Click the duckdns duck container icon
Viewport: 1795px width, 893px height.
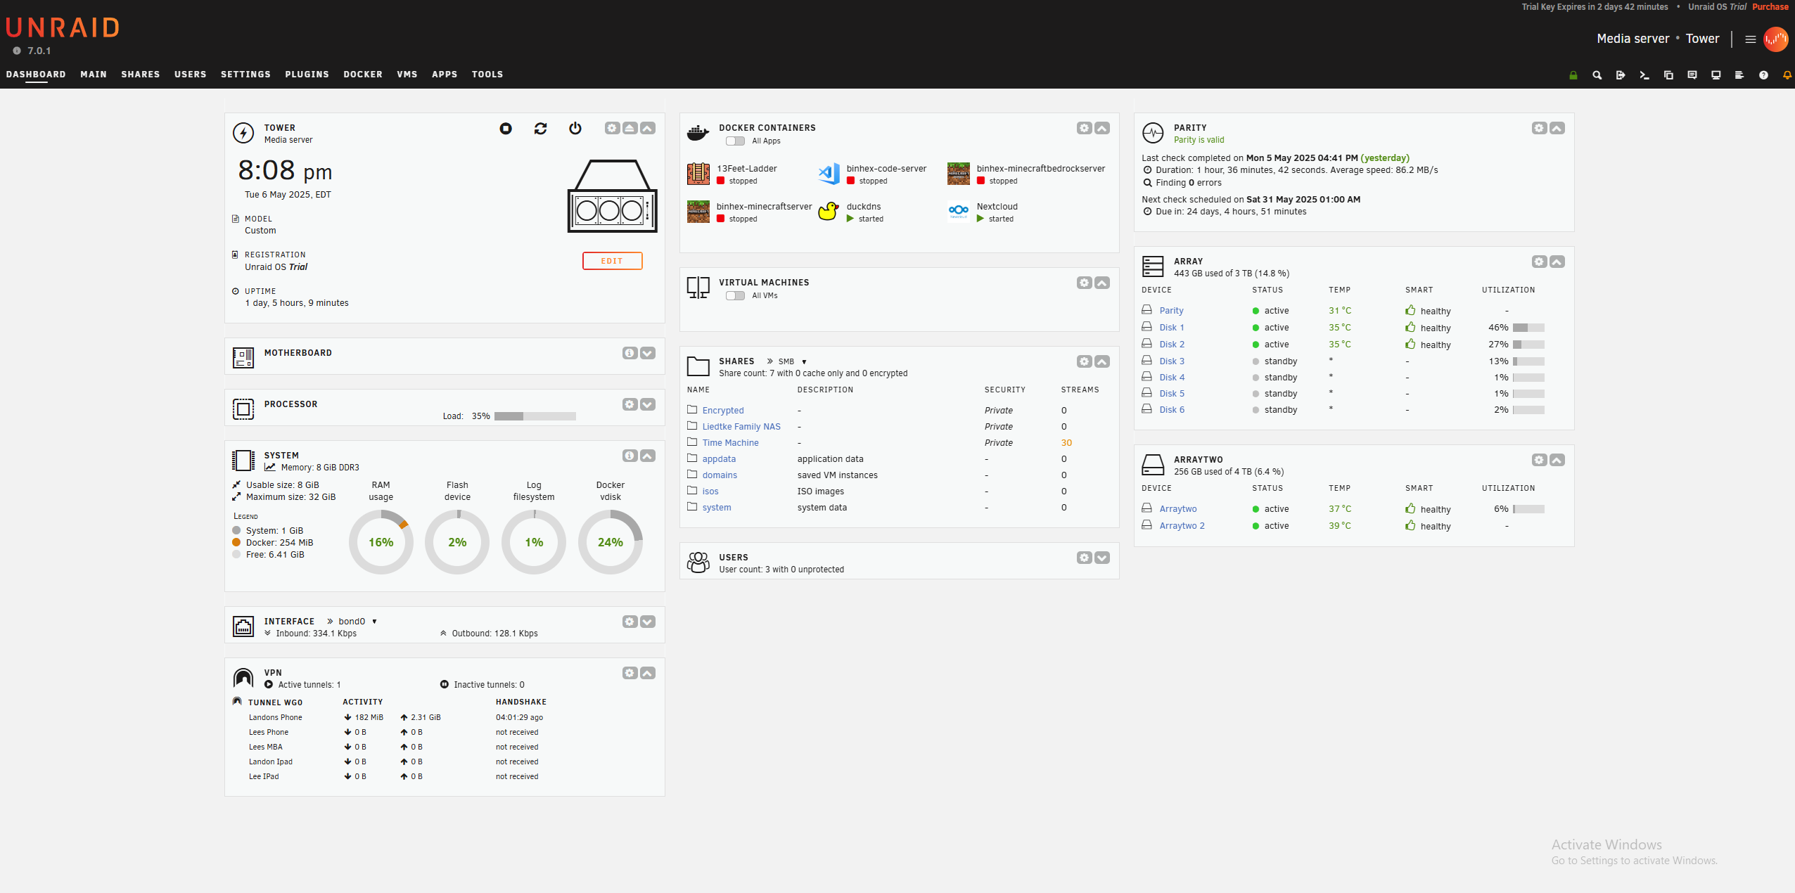pyautogui.click(x=829, y=211)
